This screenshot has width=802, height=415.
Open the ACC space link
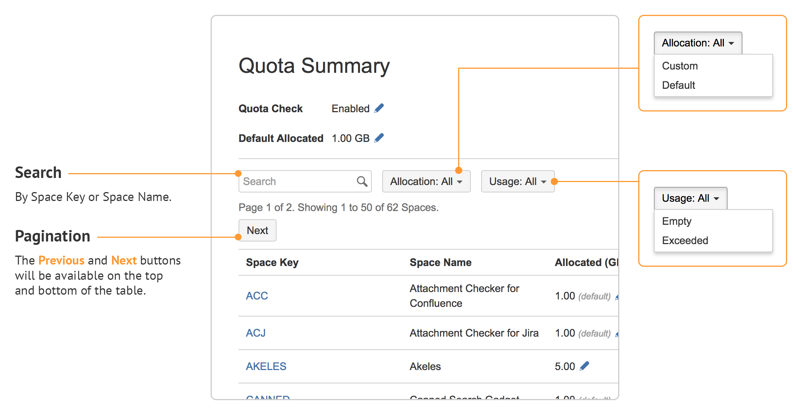tap(257, 296)
